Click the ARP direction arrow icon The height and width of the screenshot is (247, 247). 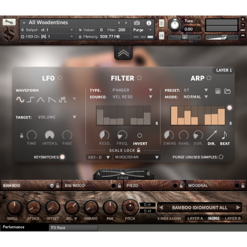(x=212, y=135)
